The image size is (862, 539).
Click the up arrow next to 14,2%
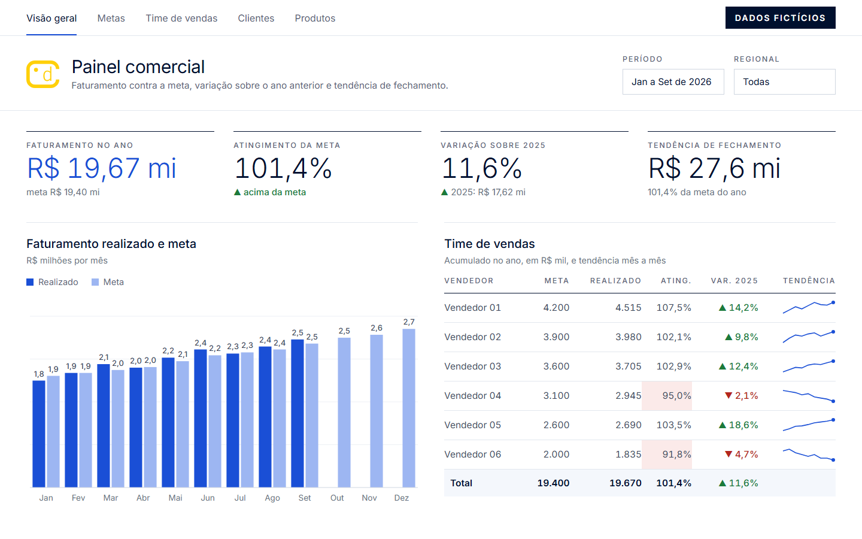pos(723,308)
